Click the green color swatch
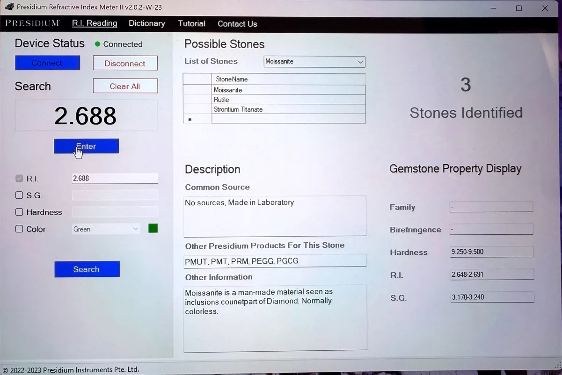562x375 pixels. click(x=153, y=229)
